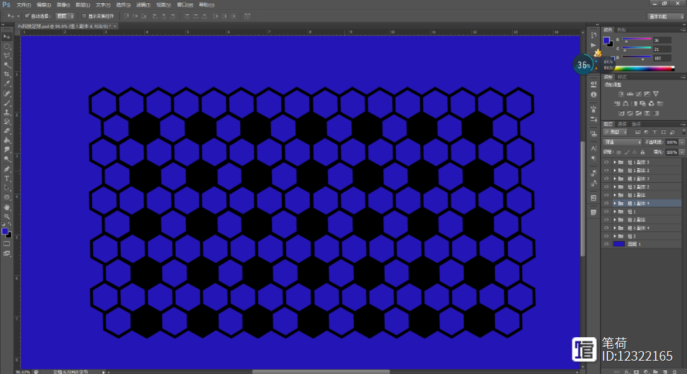Image resolution: width=687 pixels, height=374 pixels.
Task: Toggle Quick Mask mode icon
Action: point(7,244)
